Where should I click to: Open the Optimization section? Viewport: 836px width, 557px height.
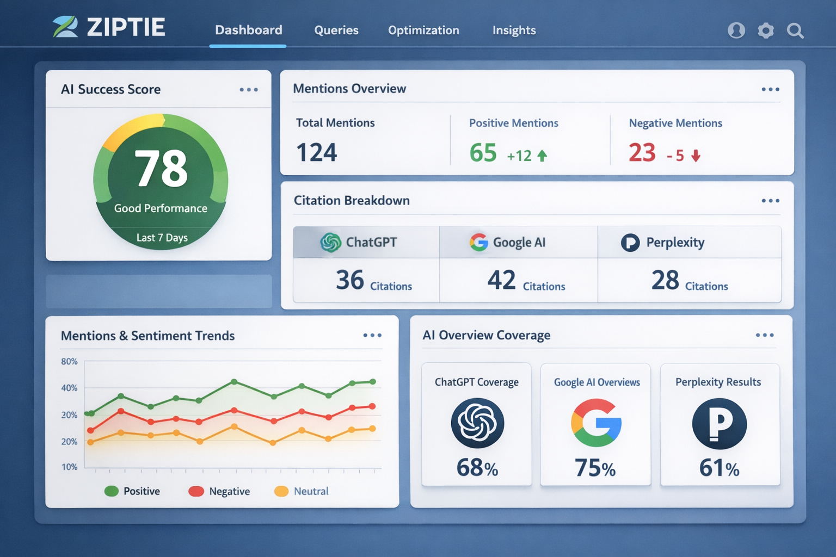423,30
